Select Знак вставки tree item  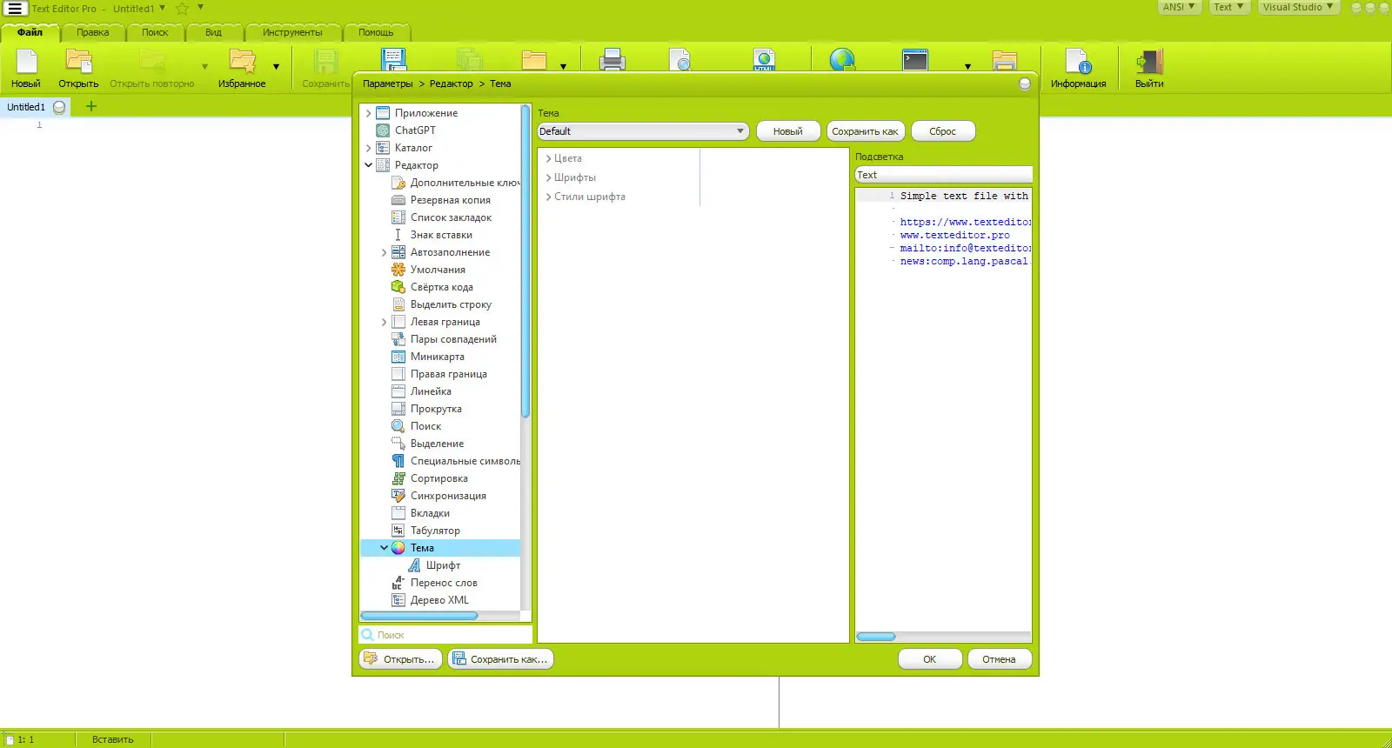click(x=441, y=235)
